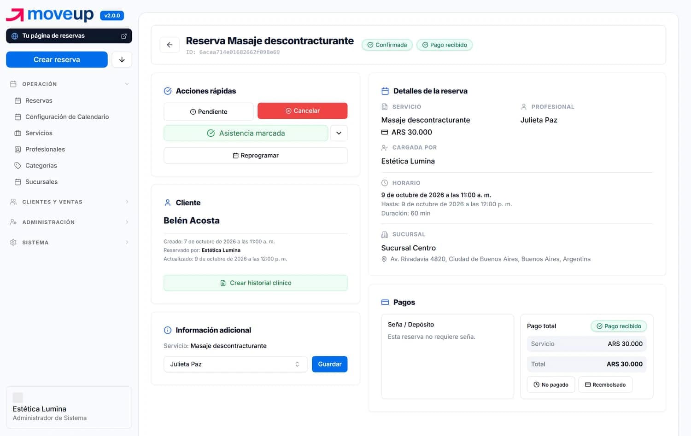This screenshot has width=691, height=436.
Task: Click the Cliente person icon
Action: pos(168,203)
